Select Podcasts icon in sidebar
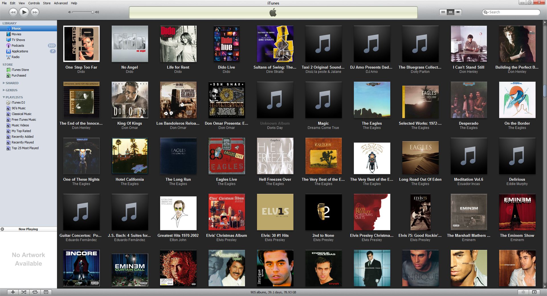Viewport: 547px width, 296px height. point(9,46)
